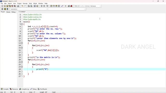This screenshot has width=166, height=93.
Task: Run the program via Run icon
Action: 54,6
